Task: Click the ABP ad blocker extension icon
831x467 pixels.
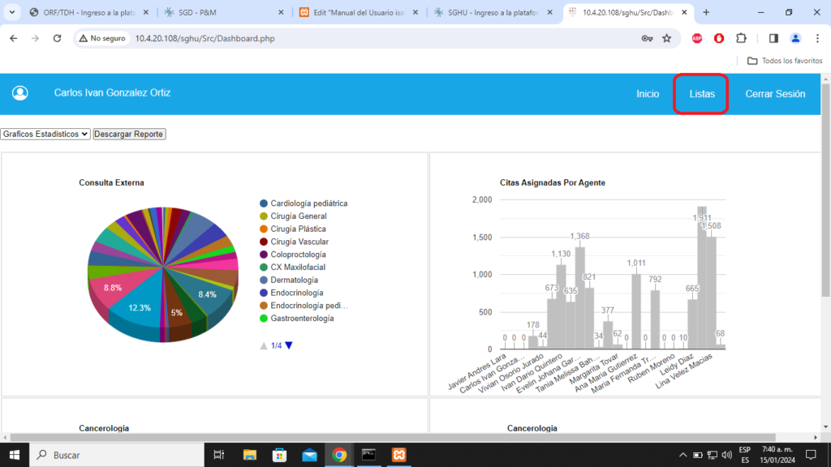Action: tap(697, 38)
